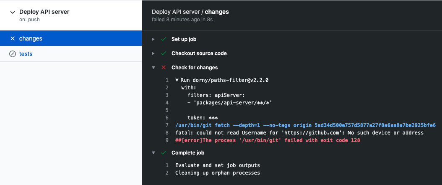Click log line number 1 in Complete job
442x185 pixels.
[167, 165]
